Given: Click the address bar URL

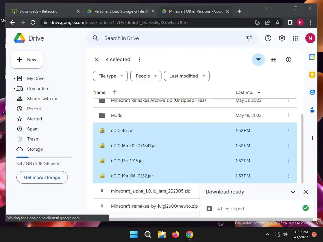Looking at the screenshot, I should (x=119, y=22).
